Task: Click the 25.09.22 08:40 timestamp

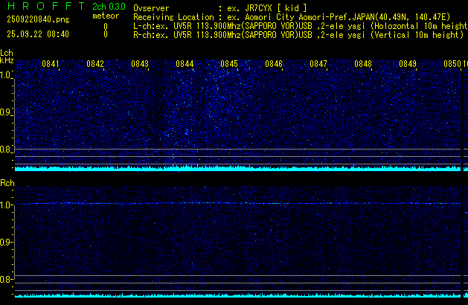Action: click(36, 34)
